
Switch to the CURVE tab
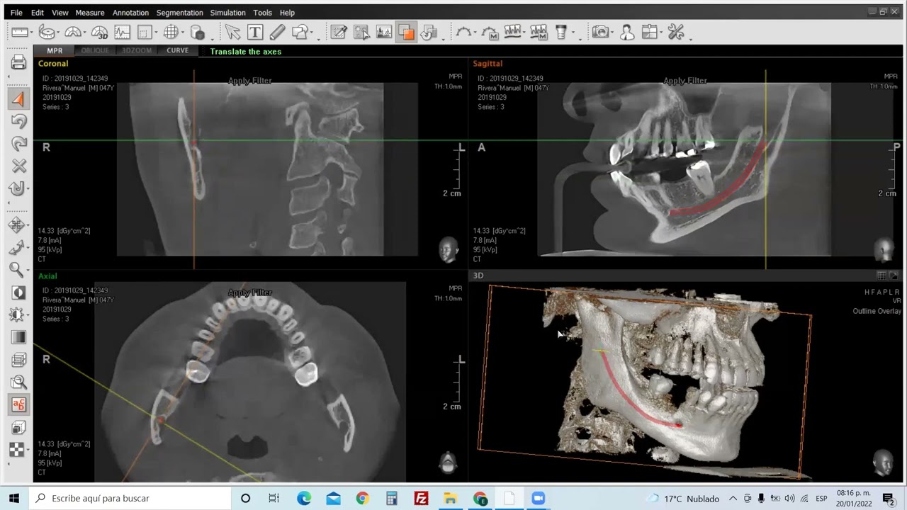[177, 51]
